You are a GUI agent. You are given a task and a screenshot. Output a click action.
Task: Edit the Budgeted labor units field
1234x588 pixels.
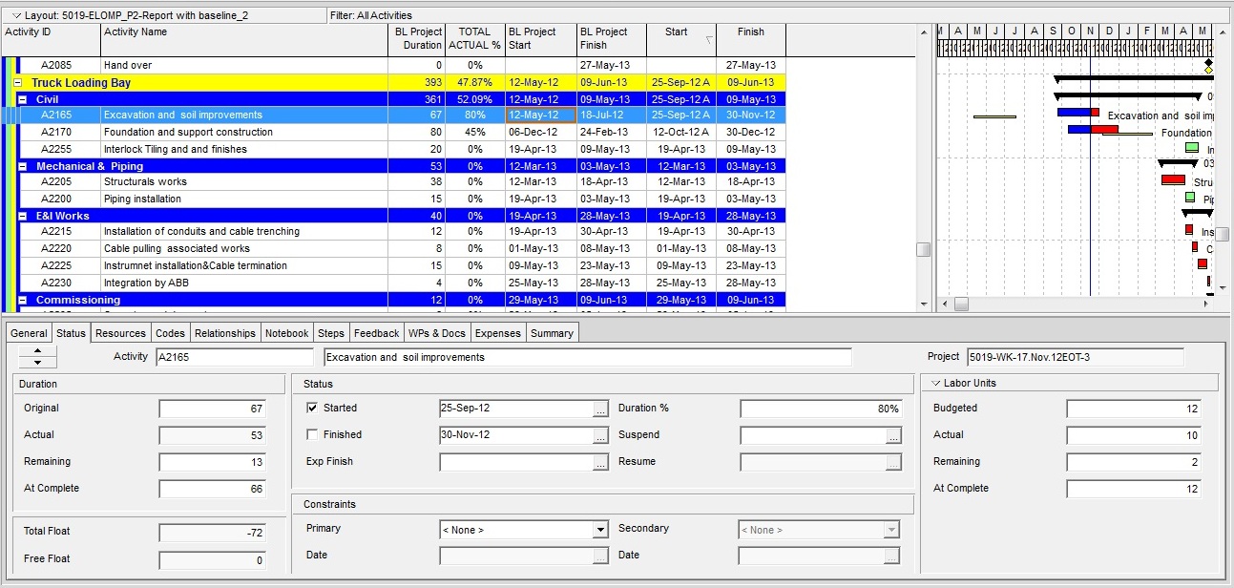tap(1133, 409)
